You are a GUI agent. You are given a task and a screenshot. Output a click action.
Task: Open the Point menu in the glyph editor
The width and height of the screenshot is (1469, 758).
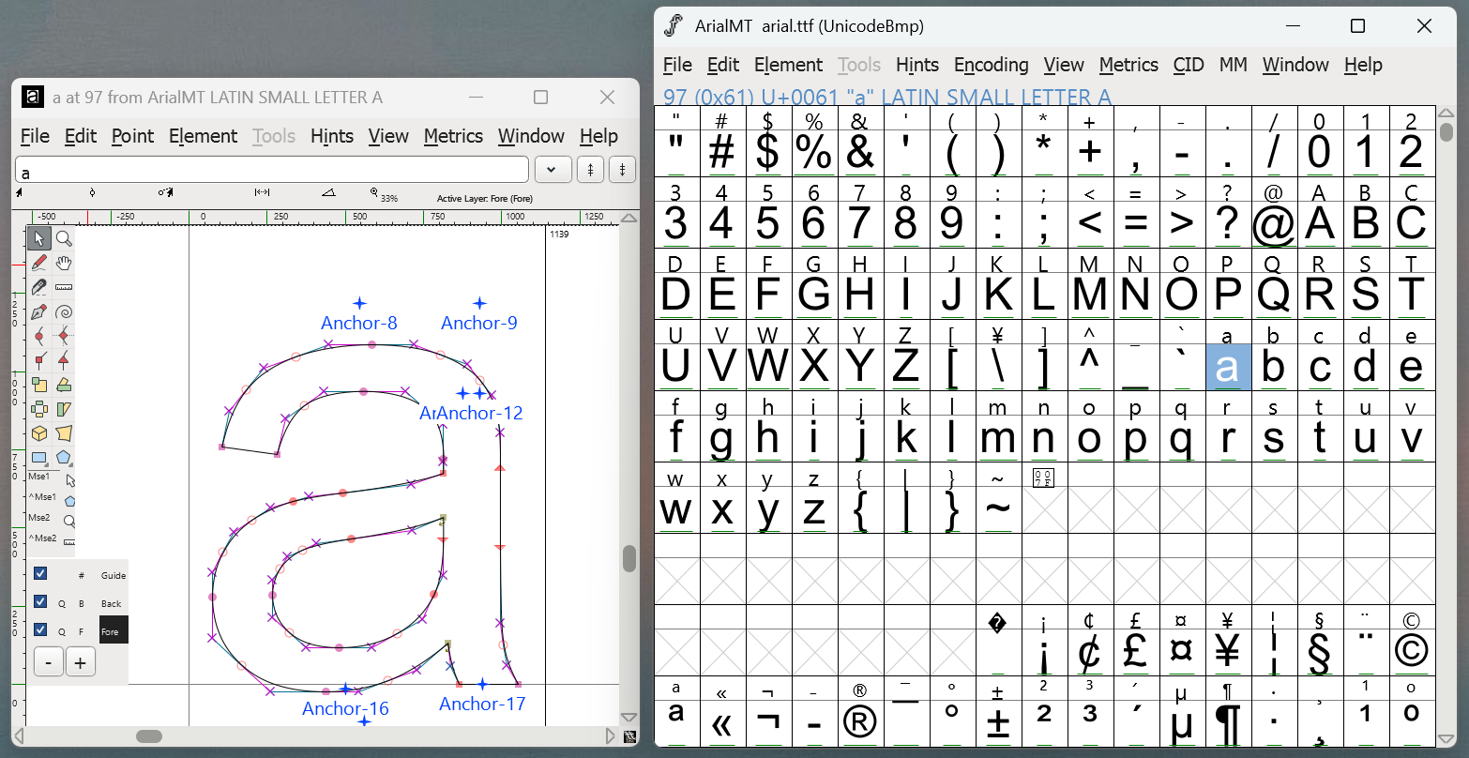pyautogui.click(x=132, y=136)
